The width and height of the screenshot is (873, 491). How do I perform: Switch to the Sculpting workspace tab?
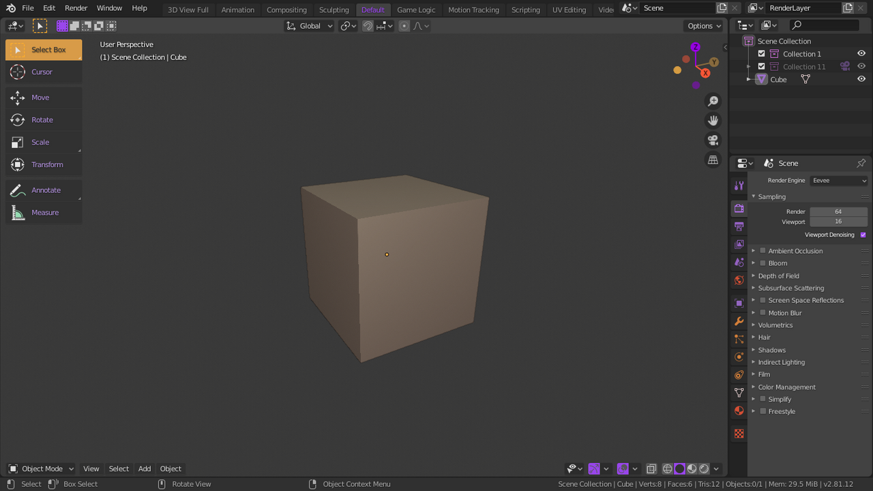[x=334, y=10]
